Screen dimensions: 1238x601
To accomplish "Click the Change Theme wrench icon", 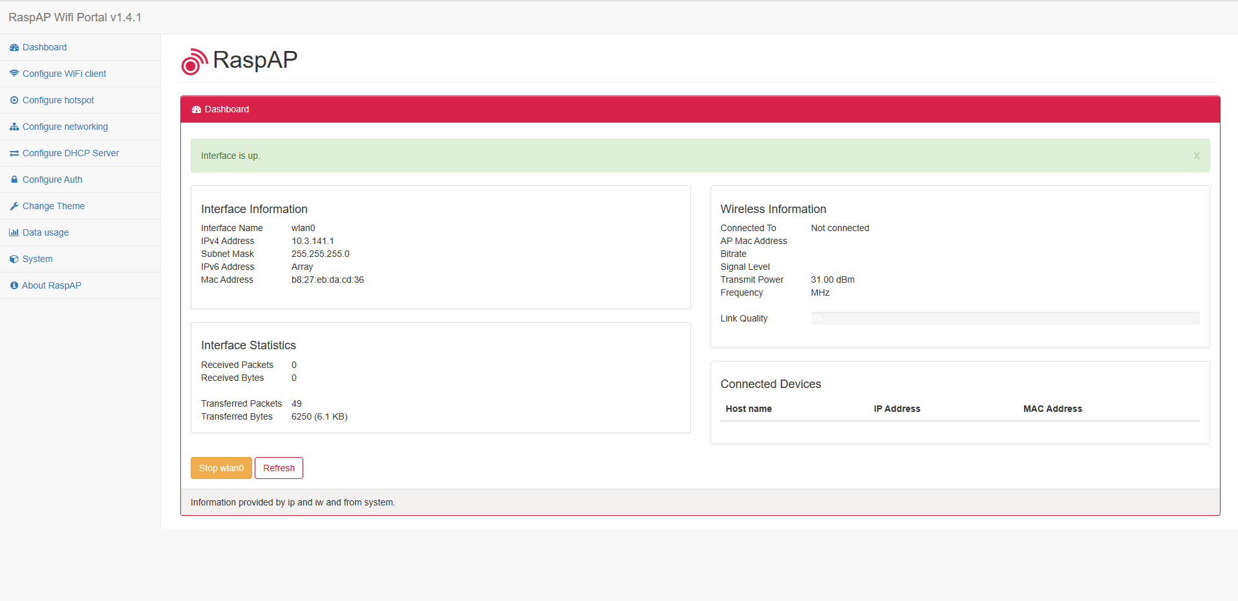I will 14,206.
